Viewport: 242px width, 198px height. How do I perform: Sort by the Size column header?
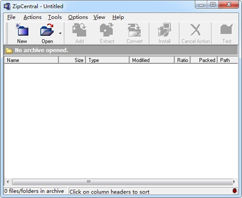(x=72, y=60)
